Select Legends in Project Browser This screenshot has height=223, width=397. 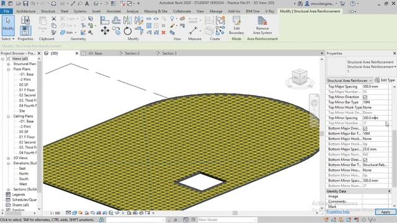(19, 195)
